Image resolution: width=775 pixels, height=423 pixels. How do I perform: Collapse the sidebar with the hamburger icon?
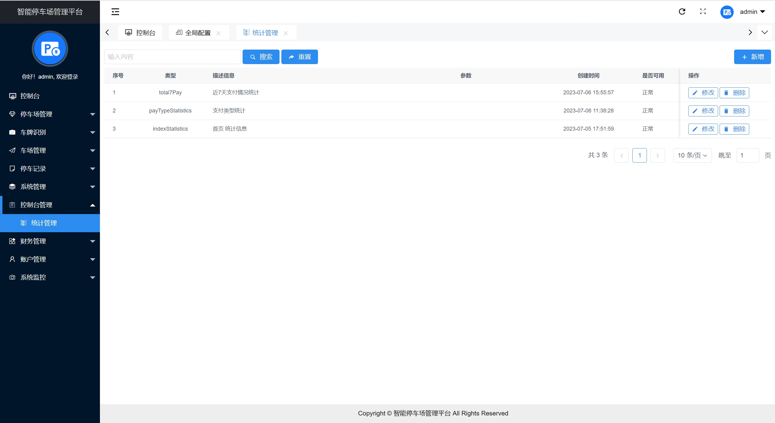[x=115, y=12]
